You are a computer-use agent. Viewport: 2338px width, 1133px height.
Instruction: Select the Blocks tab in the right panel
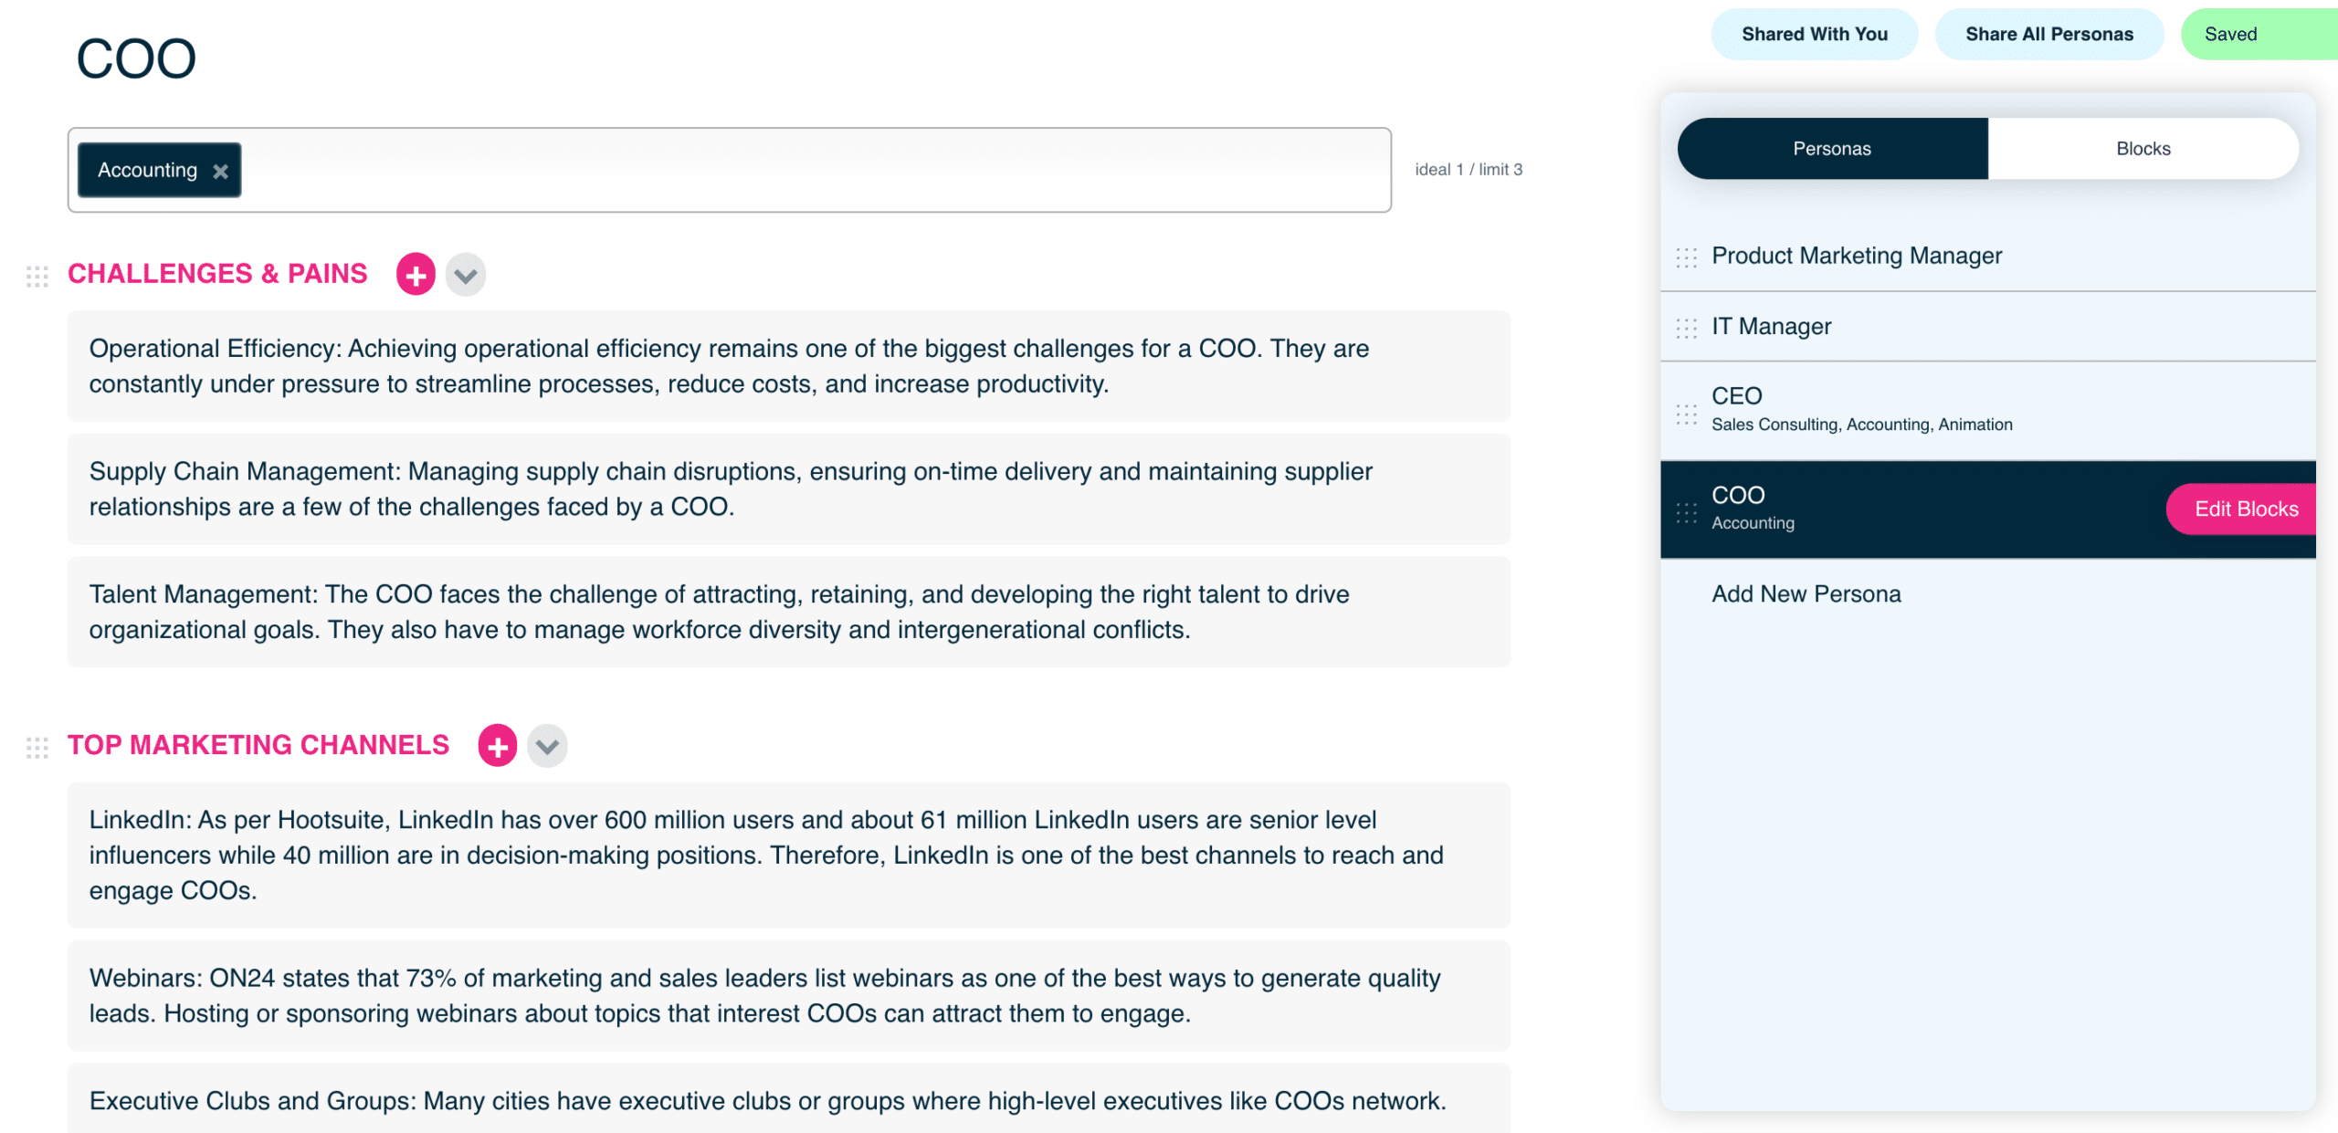(x=2141, y=146)
